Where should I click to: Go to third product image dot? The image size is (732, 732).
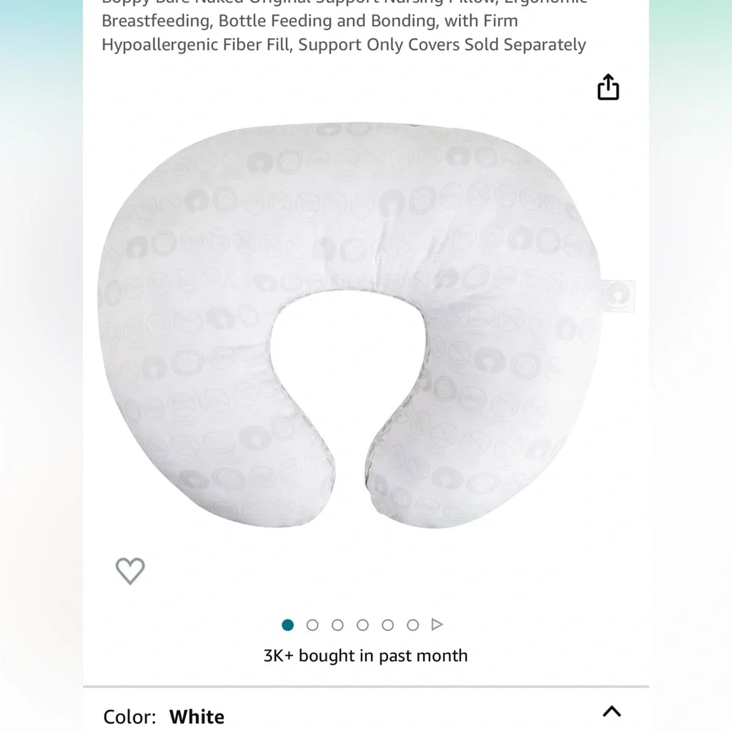(337, 624)
